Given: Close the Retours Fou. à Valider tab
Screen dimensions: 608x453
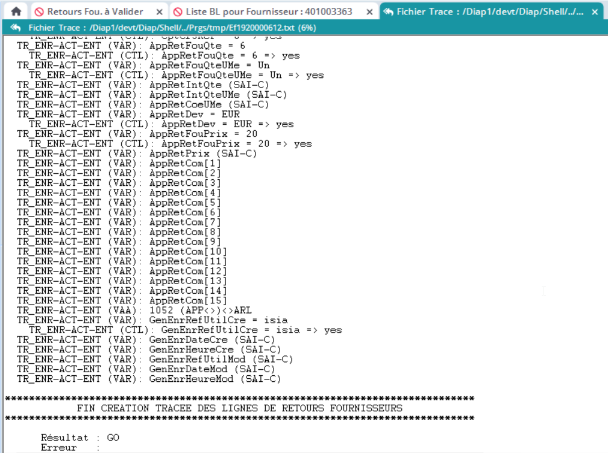Looking at the screenshot, I should click(159, 12).
